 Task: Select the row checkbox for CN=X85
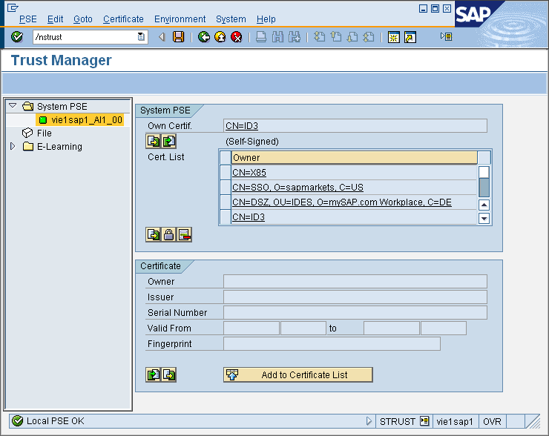226,173
